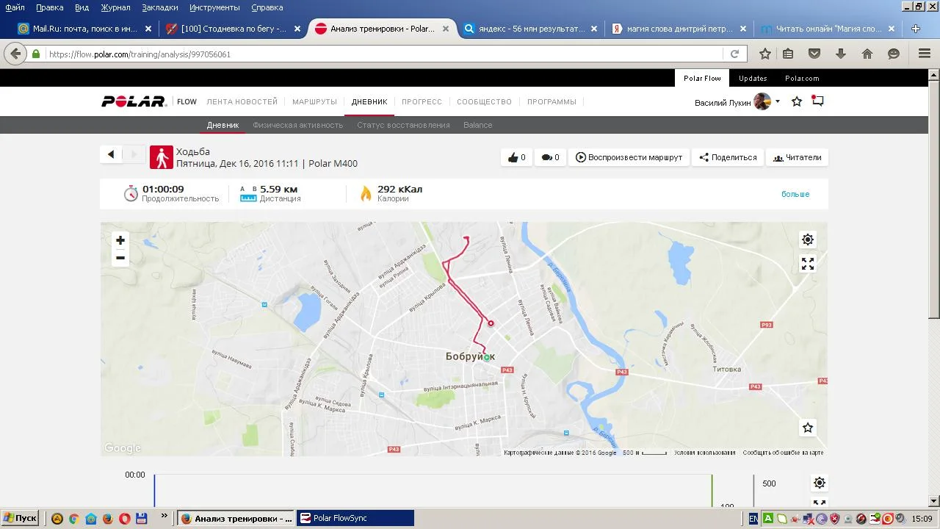
Task: Expand map to fullscreen view
Action: click(808, 264)
